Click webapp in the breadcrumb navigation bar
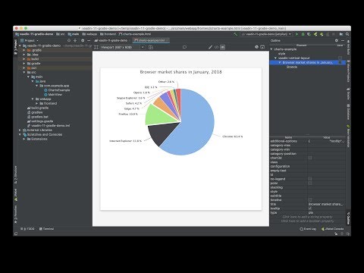This screenshot has width=364, height=273. pyautogui.click(x=90, y=34)
